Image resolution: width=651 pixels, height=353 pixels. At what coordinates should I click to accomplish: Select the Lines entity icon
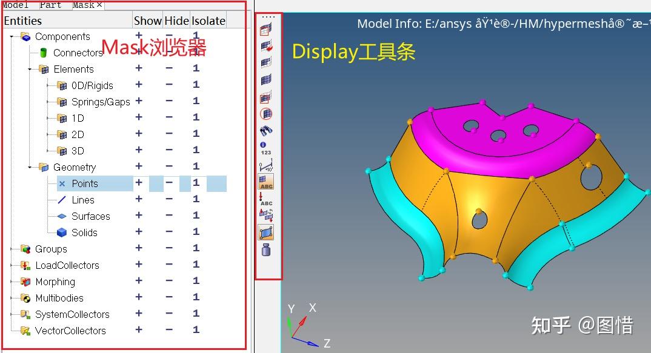coord(62,200)
